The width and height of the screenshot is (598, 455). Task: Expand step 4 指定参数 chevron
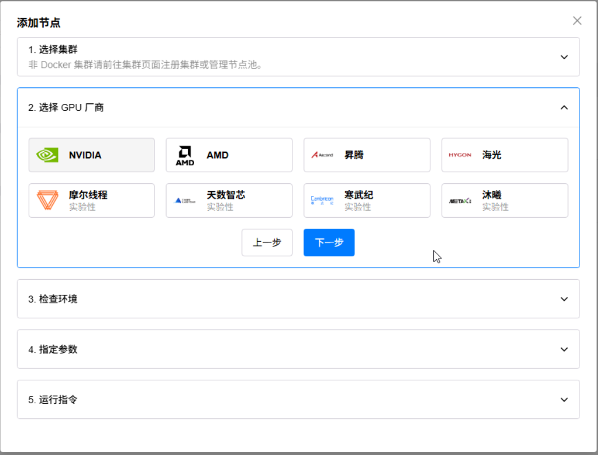click(x=564, y=349)
